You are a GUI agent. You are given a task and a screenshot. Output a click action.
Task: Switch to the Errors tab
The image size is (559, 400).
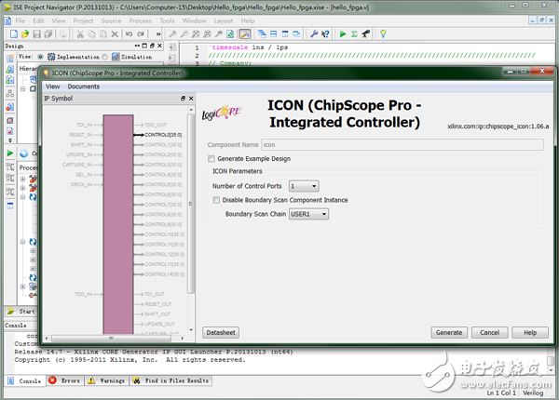65,380
